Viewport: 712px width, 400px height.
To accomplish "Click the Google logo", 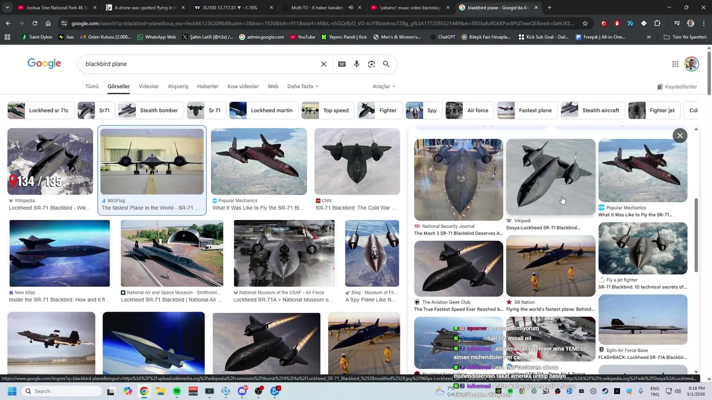I will point(44,63).
